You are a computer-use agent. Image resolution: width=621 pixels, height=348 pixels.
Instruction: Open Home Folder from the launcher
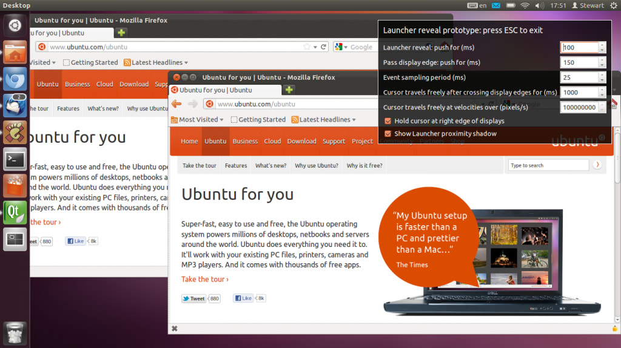click(15, 52)
